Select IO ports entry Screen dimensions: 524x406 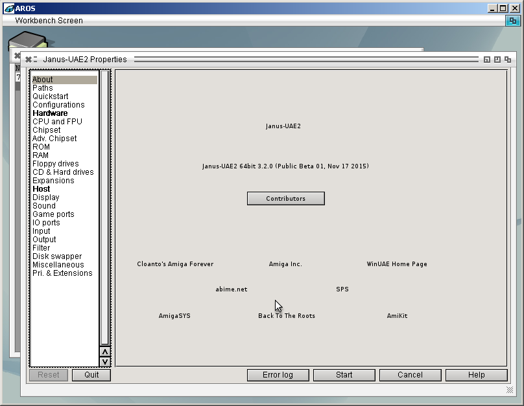[x=64, y=223]
